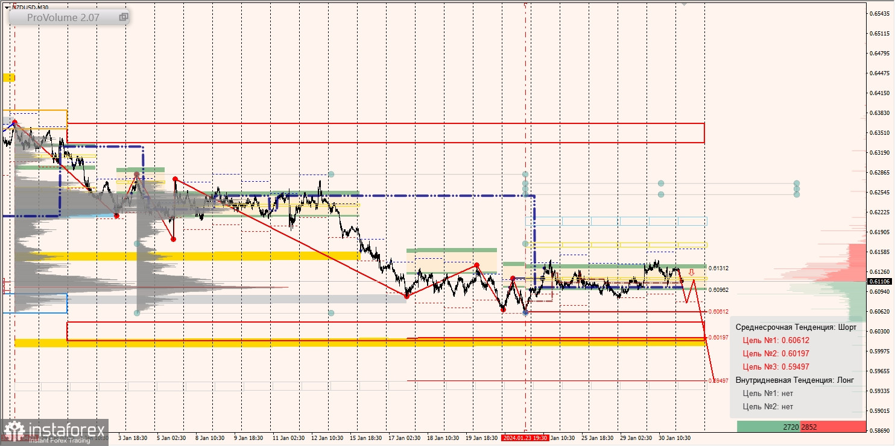Screen dimensions: 895x446
Task: Click the 0.62865 price axis label
Action: click(880, 172)
